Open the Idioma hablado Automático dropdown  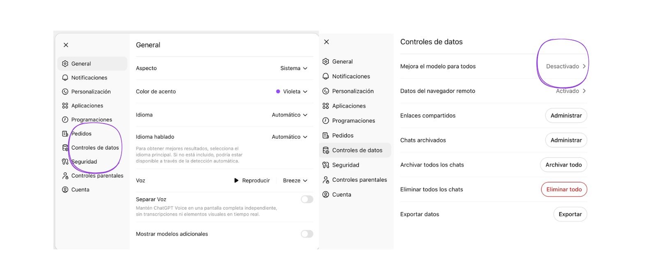tap(289, 137)
